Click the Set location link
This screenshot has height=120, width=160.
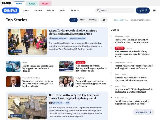pos(119,20)
